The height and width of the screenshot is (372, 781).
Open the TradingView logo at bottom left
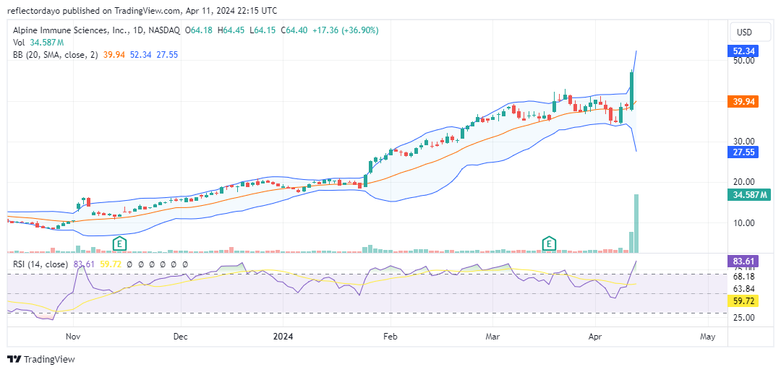(40, 359)
